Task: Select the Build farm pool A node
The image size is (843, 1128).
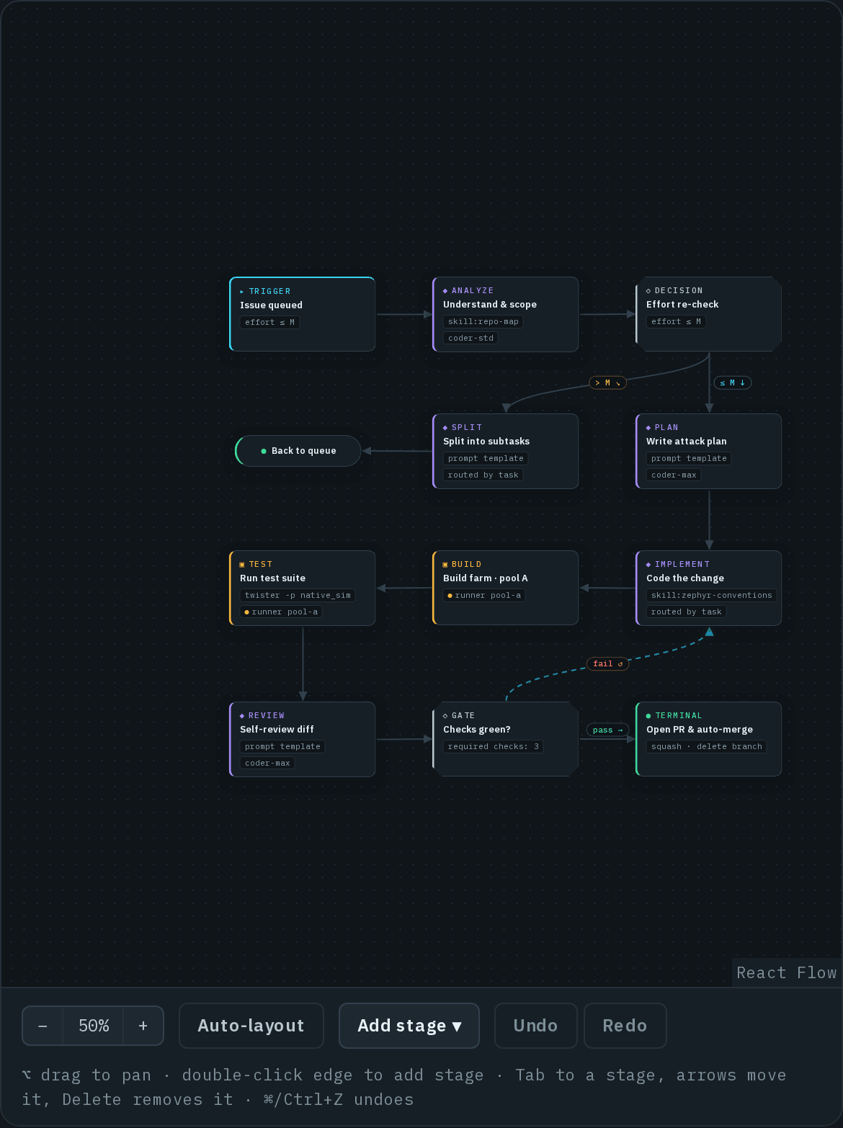Action: pyautogui.click(x=506, y=588)
